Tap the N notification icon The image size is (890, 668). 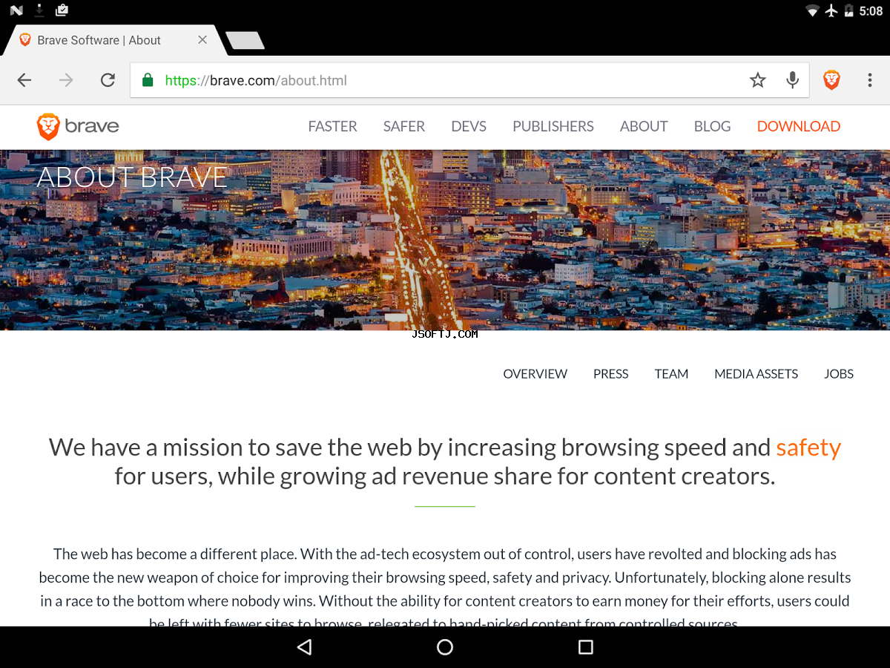16,10
